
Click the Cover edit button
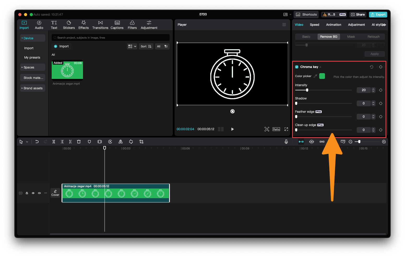[x=55, y=193]
